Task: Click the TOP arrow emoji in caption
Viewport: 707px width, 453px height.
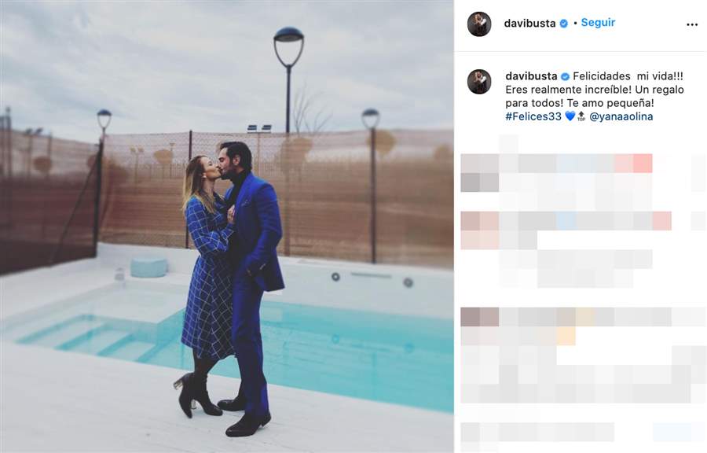Action: [x=581, y=116]
